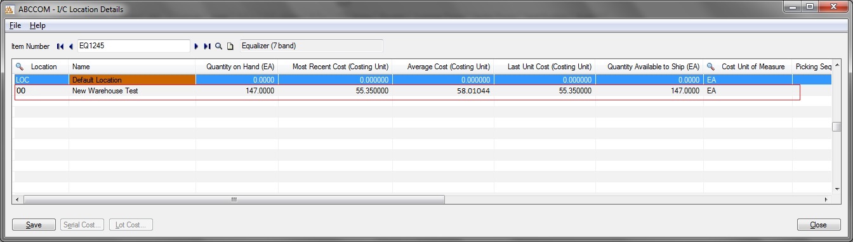
Task: Click Most Recent Cost (Costing Unit) header
Action: [335, 67]
